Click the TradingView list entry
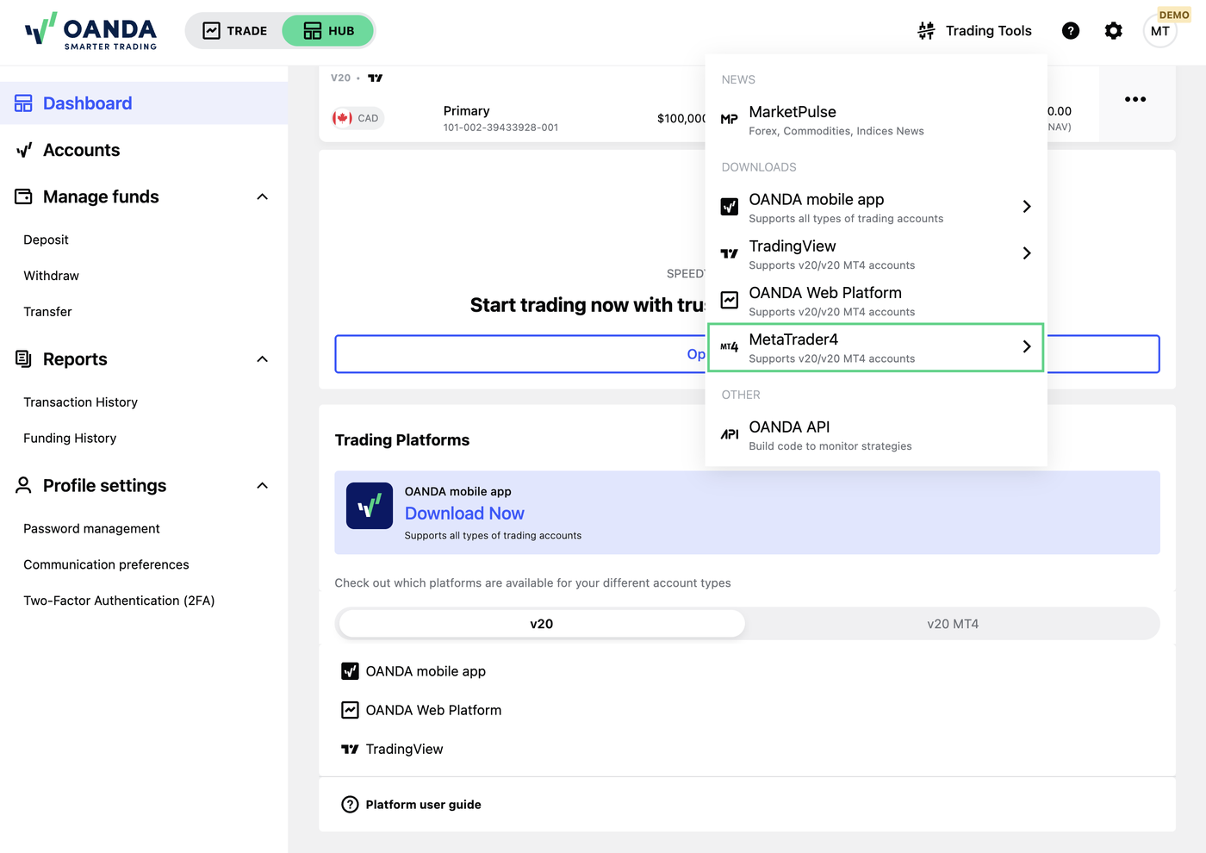1206x853 pixels. [404, 749]
